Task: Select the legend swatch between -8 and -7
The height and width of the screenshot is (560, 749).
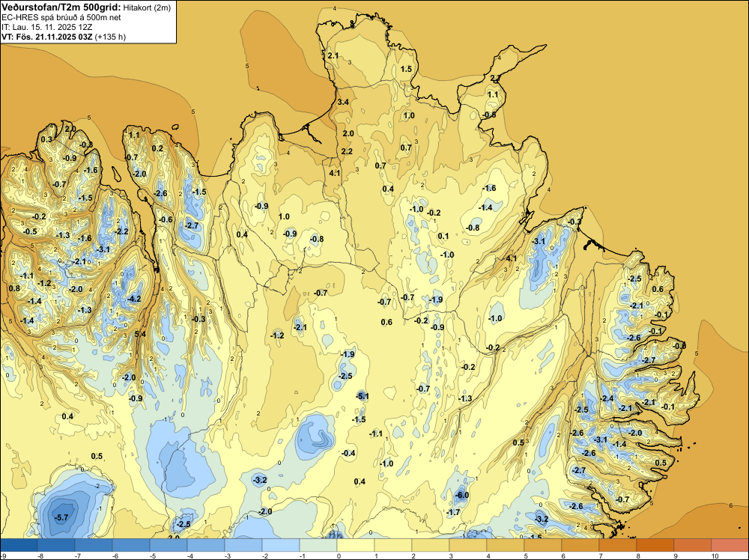Action: (x=56, y=545)
